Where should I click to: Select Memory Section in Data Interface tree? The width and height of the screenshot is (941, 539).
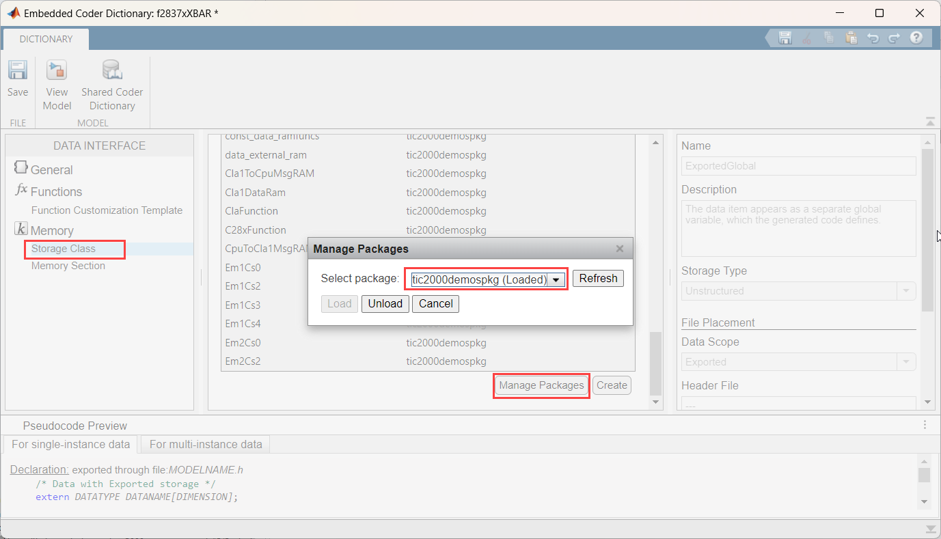coord(68,266)
